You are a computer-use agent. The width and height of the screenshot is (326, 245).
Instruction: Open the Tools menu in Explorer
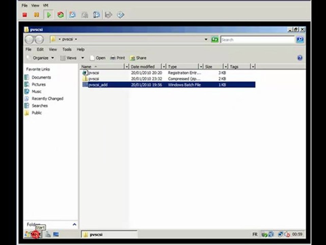point(67,49)
